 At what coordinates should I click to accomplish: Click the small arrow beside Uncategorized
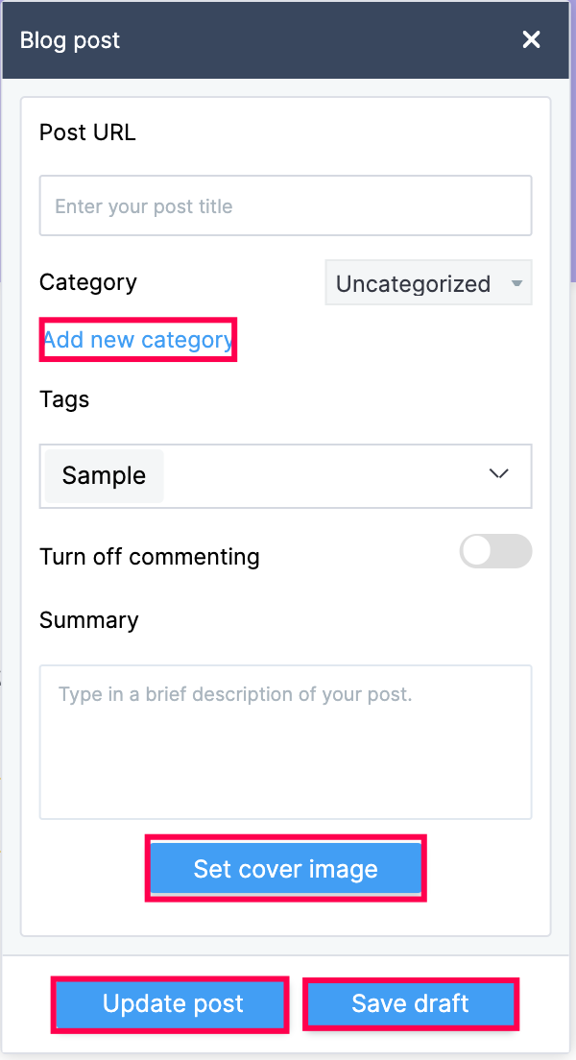coord(516,284)
